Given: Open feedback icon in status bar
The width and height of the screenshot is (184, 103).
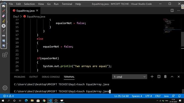Looking at the screenshot, I should pos(173,96).
